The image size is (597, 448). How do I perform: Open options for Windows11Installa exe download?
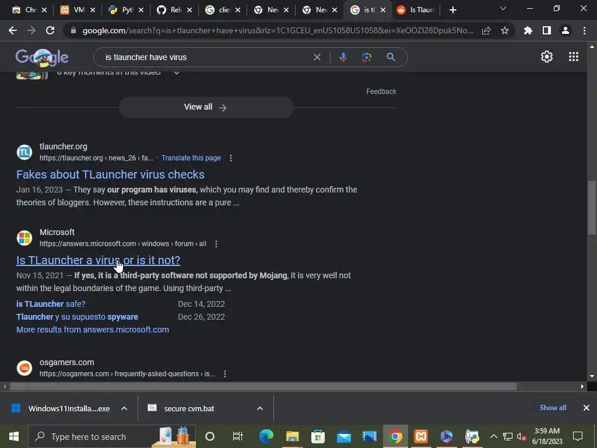pyautogui.click(x=124, y=408)
